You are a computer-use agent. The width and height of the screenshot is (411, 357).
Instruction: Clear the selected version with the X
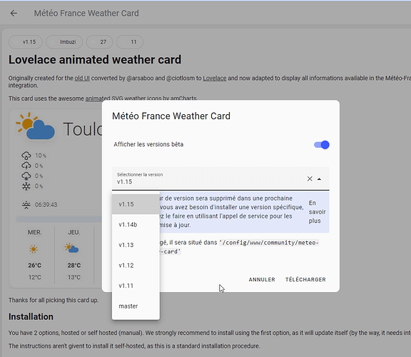point(310,179)
